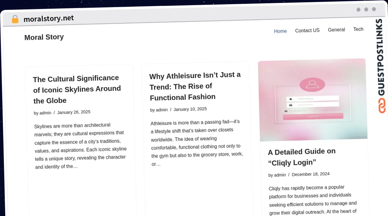Open A Detailed Guide on Cliqly Login article

pos(302,157)
